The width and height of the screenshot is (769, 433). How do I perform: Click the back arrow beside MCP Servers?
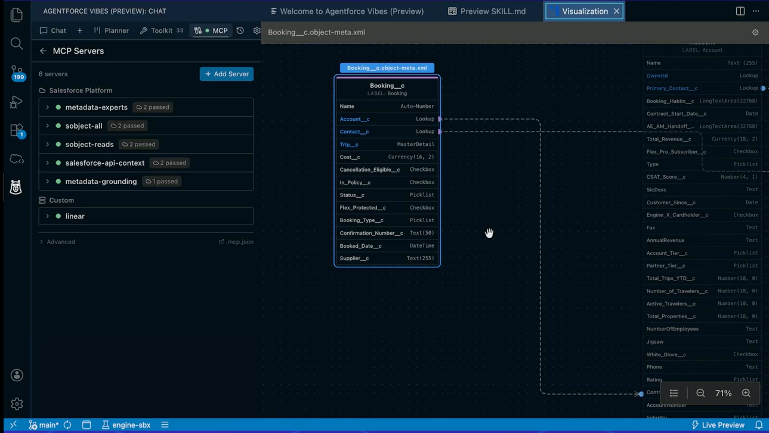[x=43, y=51]
